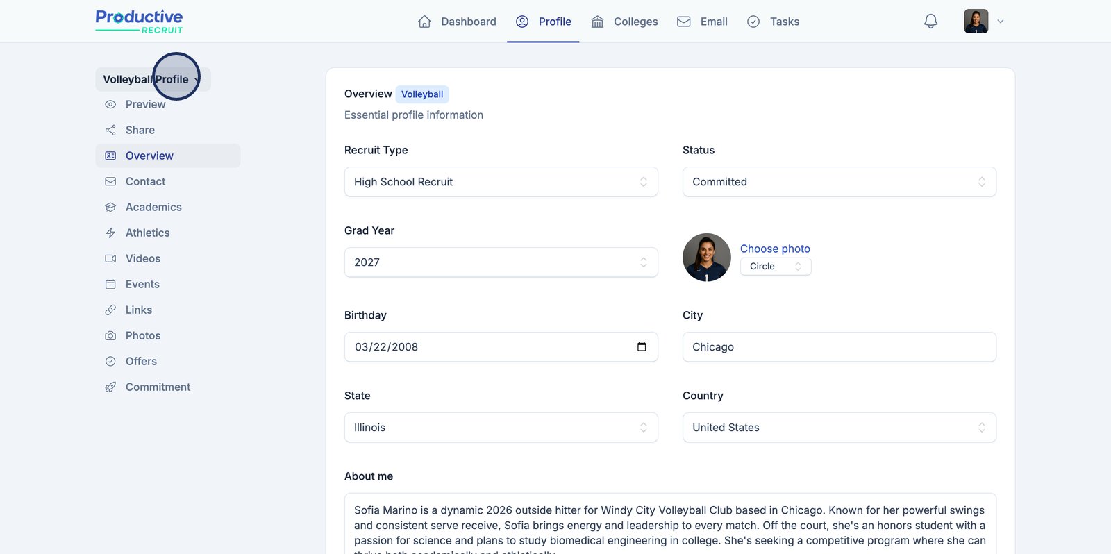The width and height of the screenshot is (1111, 554).
Task: Click the Academics graduation cap icon
Action: [110, 208]
